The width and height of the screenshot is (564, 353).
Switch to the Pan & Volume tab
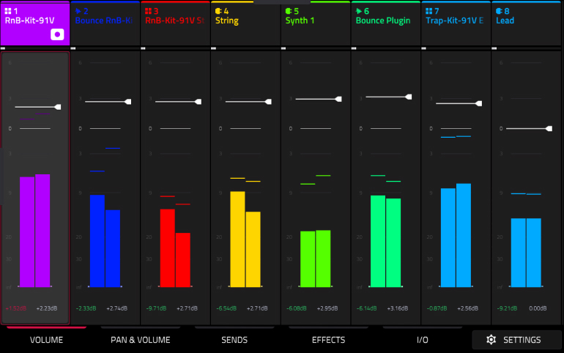[x=141, y=340]
